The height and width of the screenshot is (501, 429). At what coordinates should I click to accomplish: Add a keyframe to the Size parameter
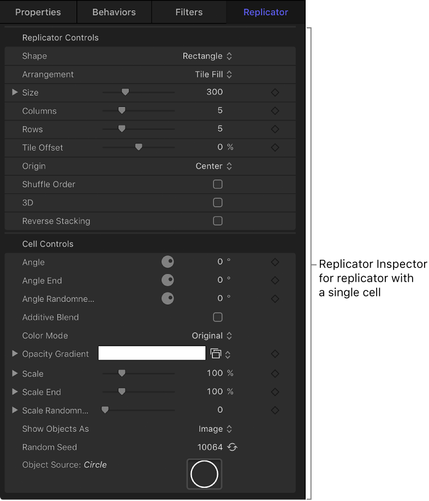tap(275, 92)
